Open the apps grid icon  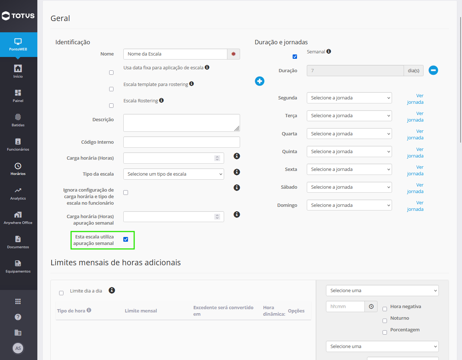tap(18, 301)
